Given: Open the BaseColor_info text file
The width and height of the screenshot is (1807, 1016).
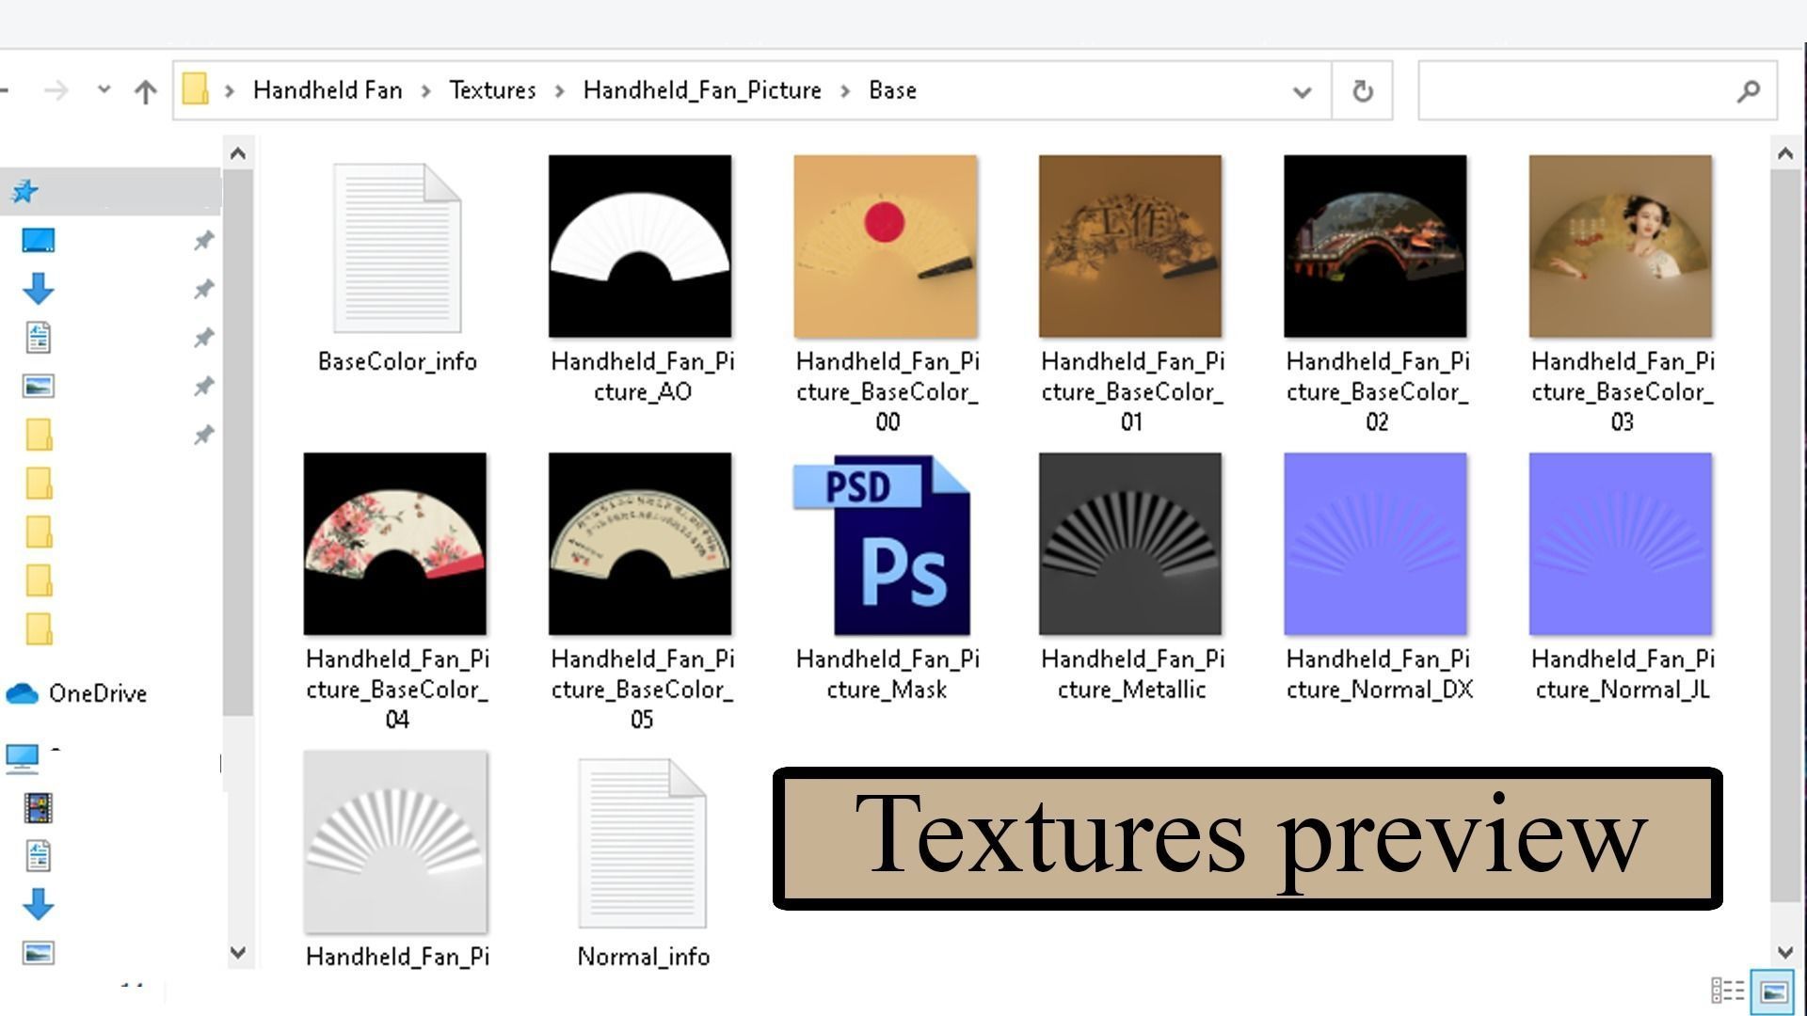Looking at the screenshot, I should [x=396, y=246].
